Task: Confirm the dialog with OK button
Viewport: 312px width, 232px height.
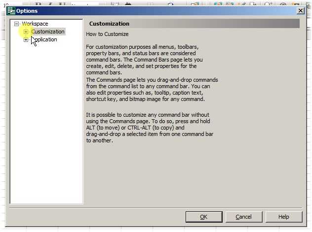Action: pyautogui.click(x=203, y=217)
